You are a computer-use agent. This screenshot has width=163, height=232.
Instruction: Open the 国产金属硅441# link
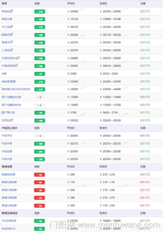point(11,105)
